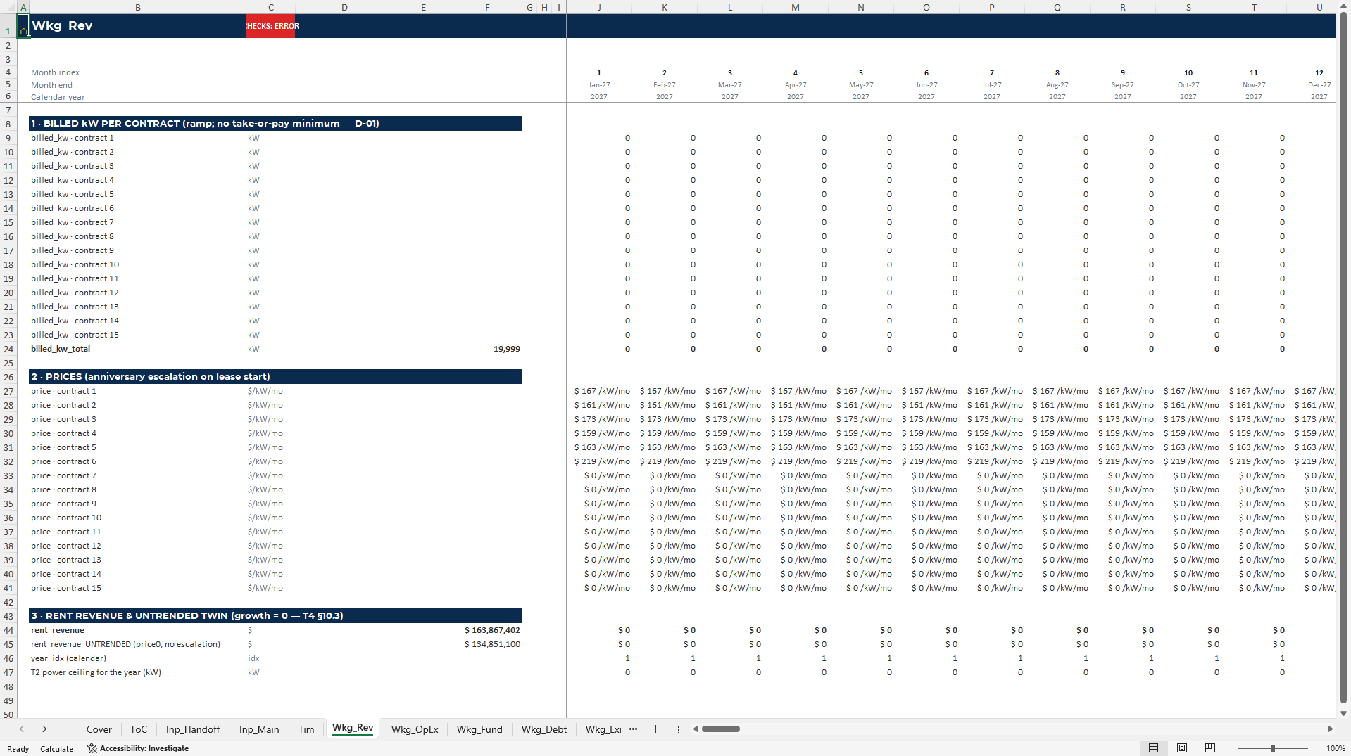Image resolution: width=1351 pixels, height=756 pixels.
Task: Select row 24 header
Action: click(8, 349)
